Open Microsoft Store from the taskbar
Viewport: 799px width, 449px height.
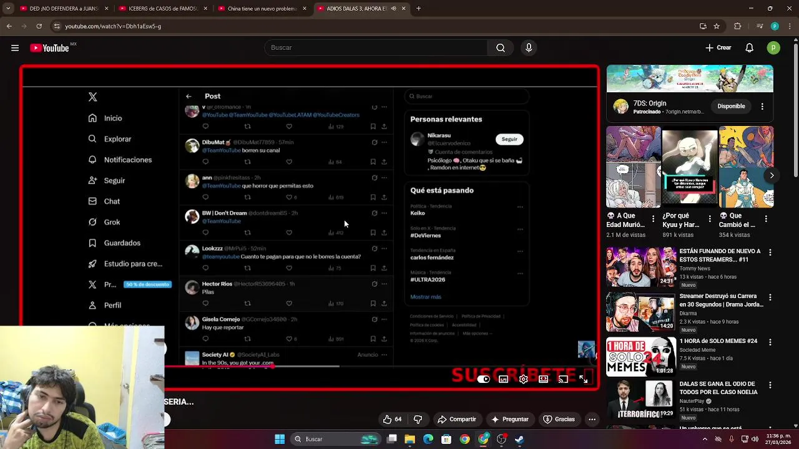pos(446,439)
